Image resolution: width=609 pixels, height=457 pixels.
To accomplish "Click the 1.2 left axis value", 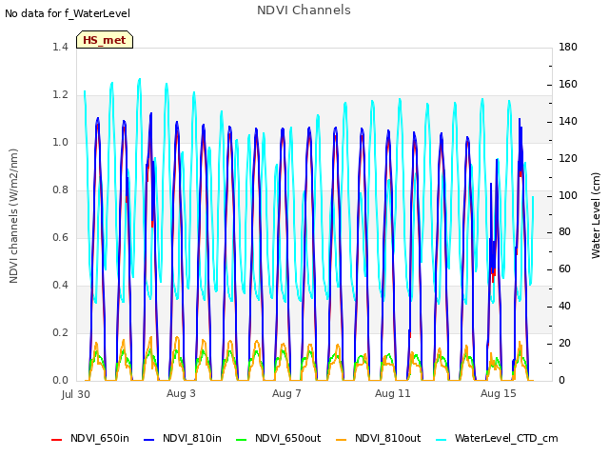I will [60, 95].
